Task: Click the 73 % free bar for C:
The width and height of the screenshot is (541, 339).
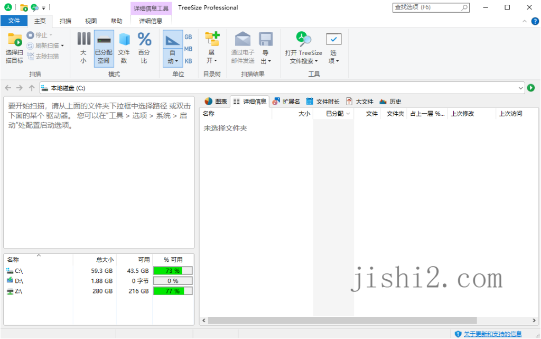Action: point(173,271)
